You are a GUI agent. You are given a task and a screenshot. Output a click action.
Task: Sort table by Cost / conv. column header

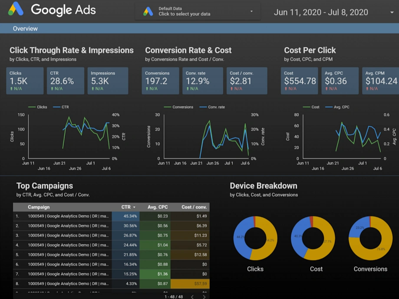pyautogui.click(x=194, y=207)
